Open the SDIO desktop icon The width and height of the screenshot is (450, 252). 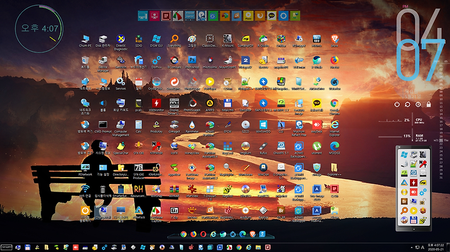pyautogui.click(x=139, y=41)
